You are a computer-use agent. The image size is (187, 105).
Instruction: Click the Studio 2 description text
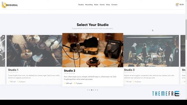(x=90, y=78)
